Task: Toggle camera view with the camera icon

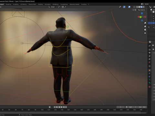Action: click(145, 30)
